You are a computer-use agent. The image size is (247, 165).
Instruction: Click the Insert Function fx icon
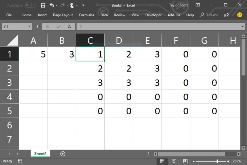pos(69,27)
